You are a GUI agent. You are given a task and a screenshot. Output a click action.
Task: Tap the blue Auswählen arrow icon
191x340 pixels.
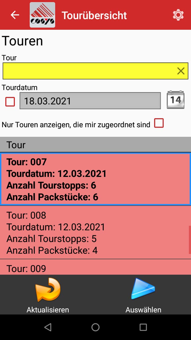[x=143, y=288]
